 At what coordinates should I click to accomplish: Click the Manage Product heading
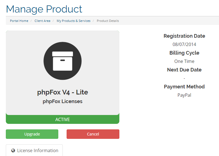coord(44,9)
